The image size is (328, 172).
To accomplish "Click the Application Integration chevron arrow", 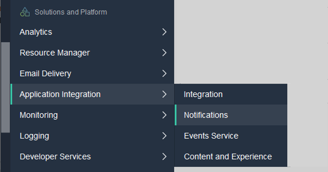I will pos(164,94).
